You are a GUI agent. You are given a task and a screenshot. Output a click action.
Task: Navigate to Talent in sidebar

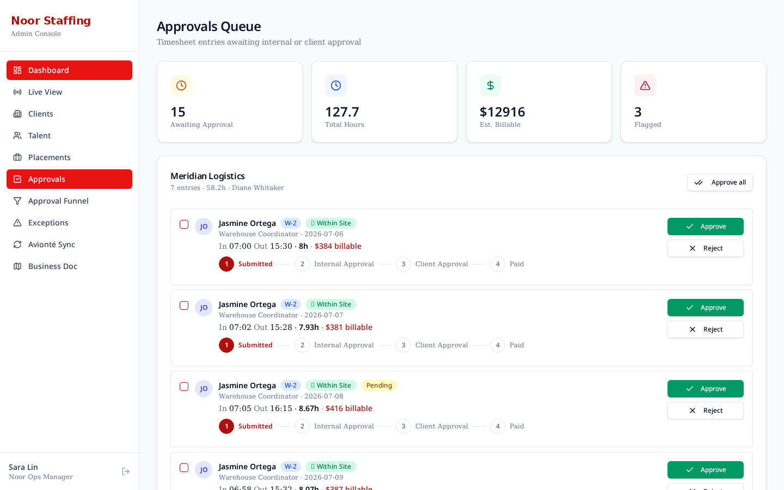69,136
